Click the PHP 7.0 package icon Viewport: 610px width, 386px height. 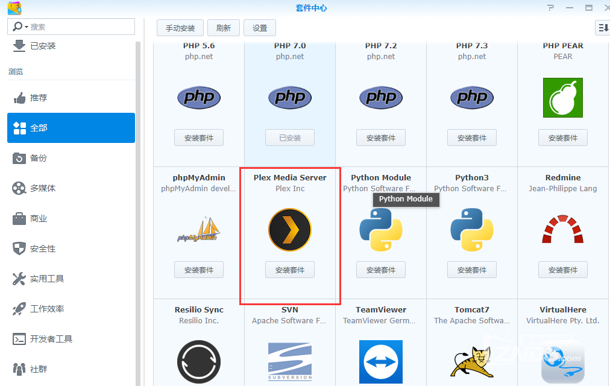(x=290, y=97)
